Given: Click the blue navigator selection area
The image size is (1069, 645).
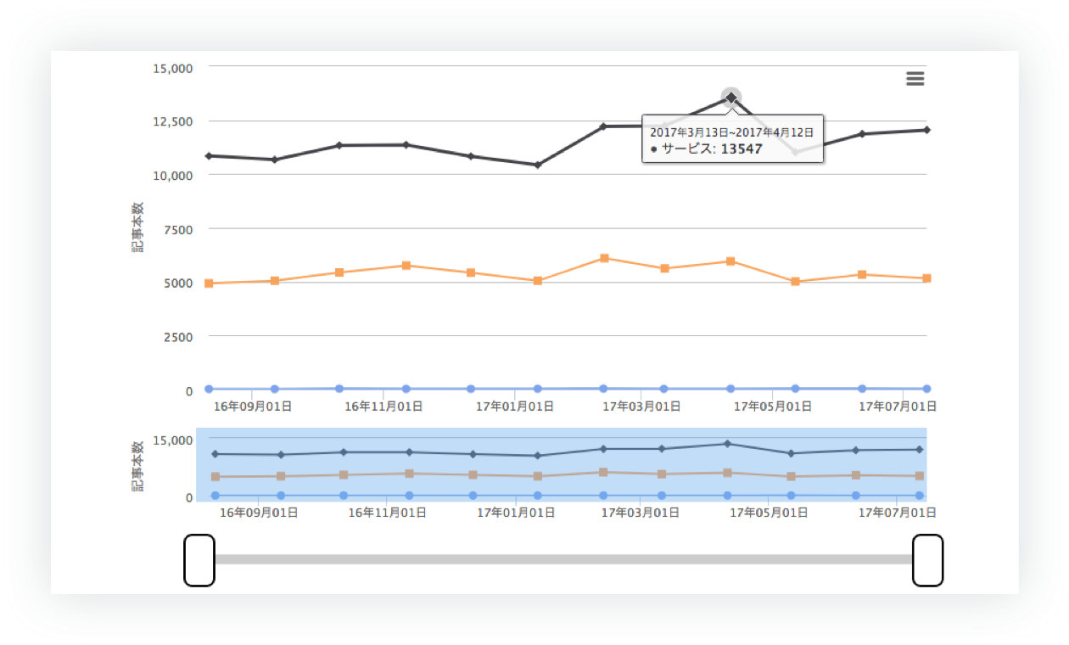Looking at the screenshot, I should [562, 464].
